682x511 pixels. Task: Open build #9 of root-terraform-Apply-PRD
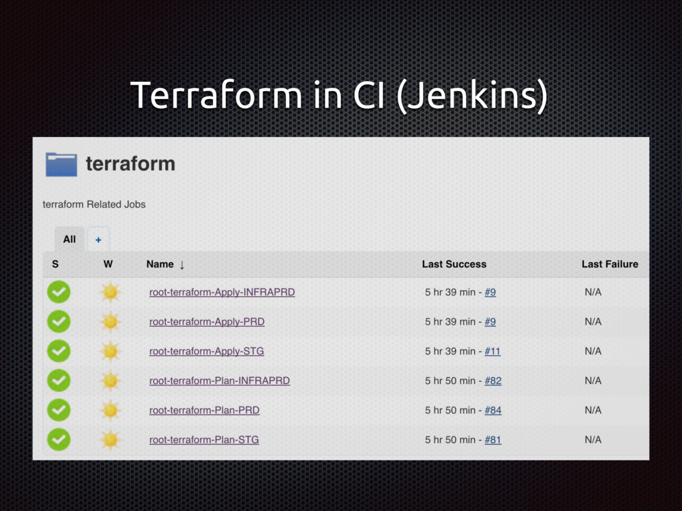coord(490,321)
